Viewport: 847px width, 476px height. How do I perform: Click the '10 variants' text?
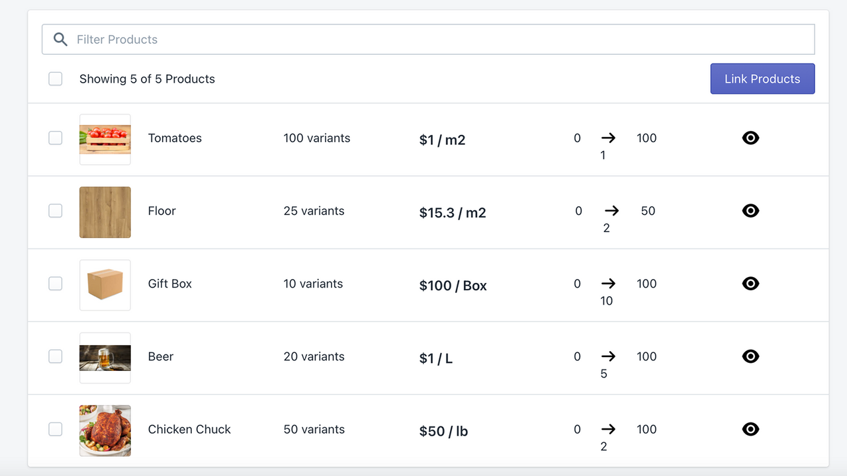coord(314,284)
